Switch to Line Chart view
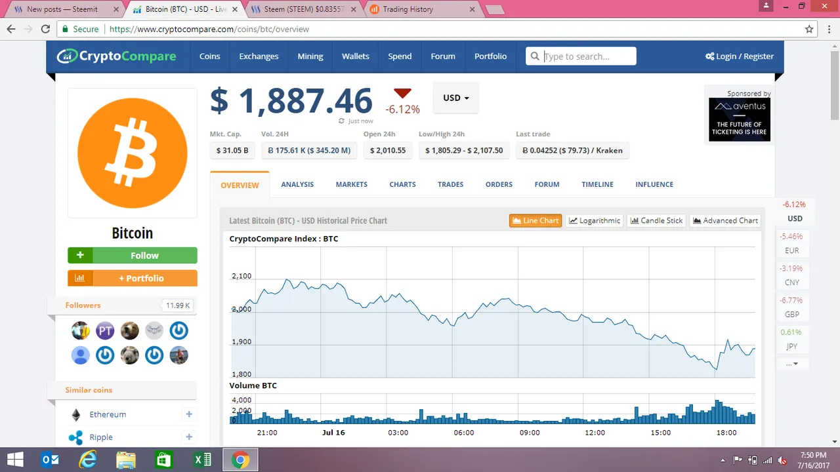Image resolution: width=840 pixels, height=472 pixels. tap(535, 221)
